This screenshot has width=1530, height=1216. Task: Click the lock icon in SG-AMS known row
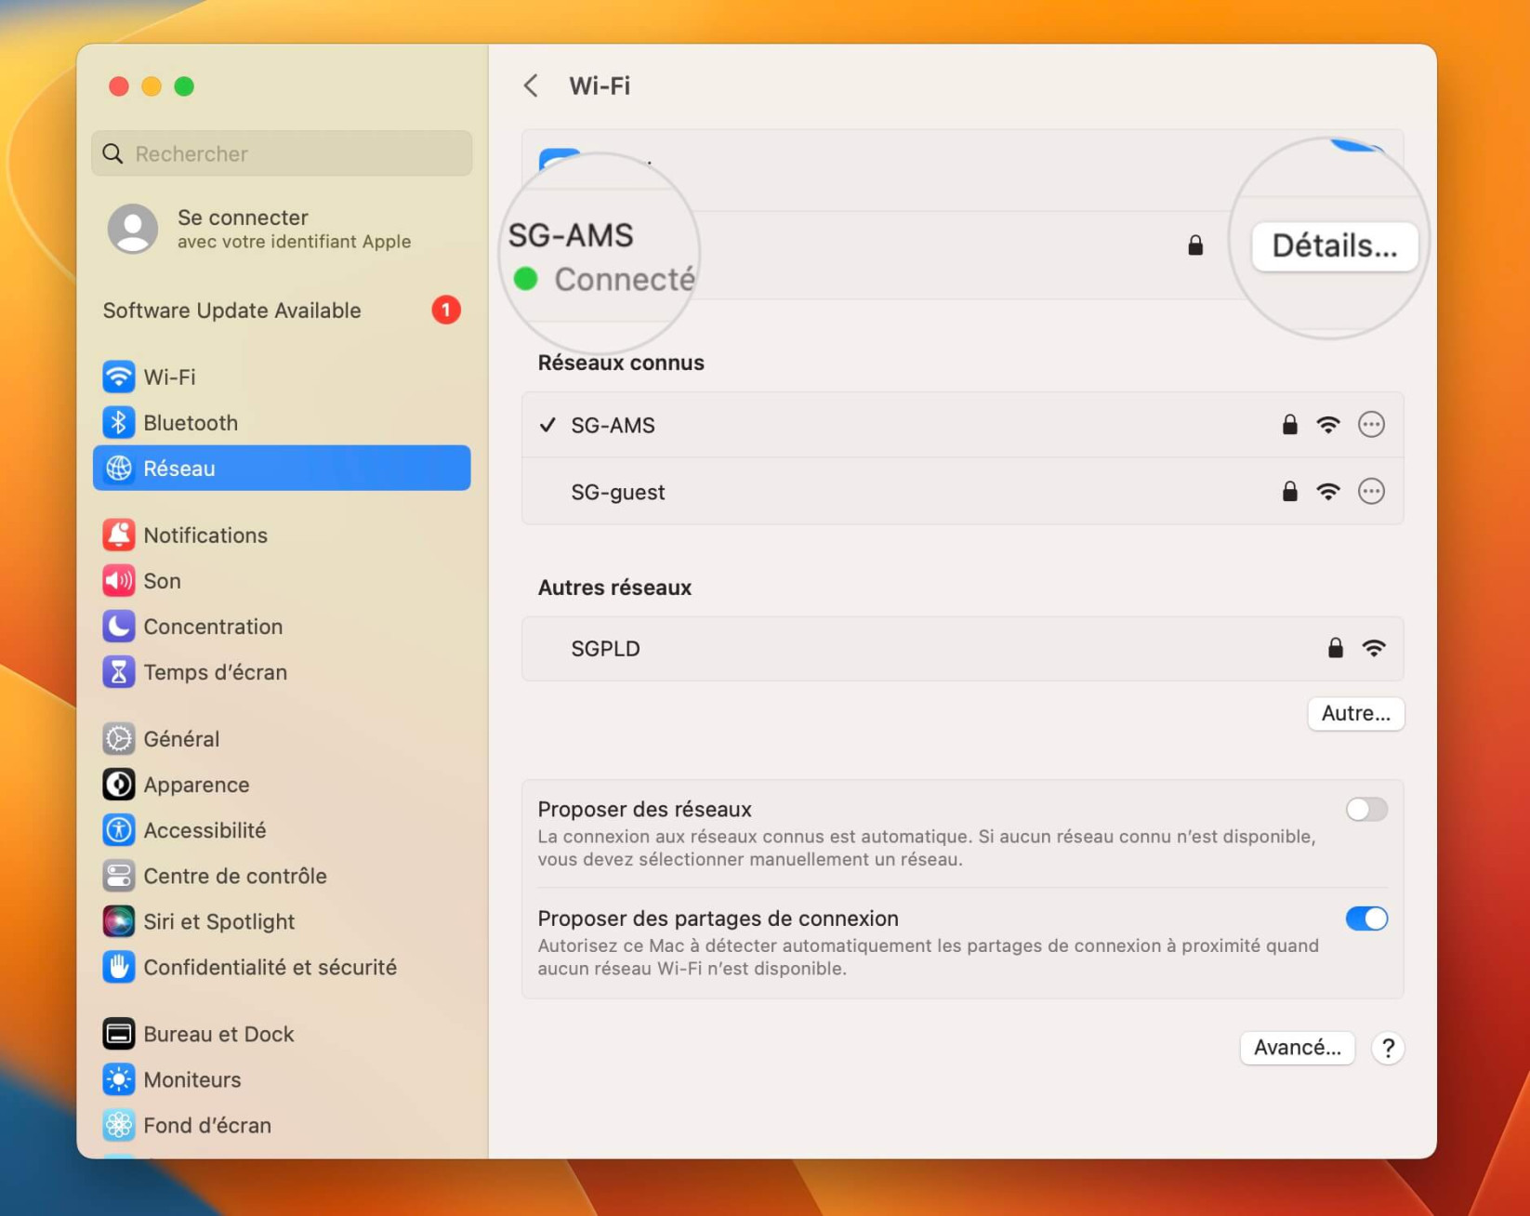click(x=1289, y=424)
